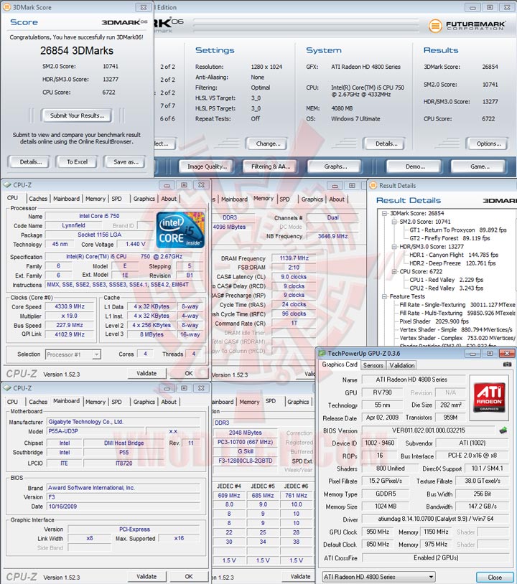Open Image Quality... in 3DMark06
Viewport: 517px width, 584px height.
pos(207,166)
